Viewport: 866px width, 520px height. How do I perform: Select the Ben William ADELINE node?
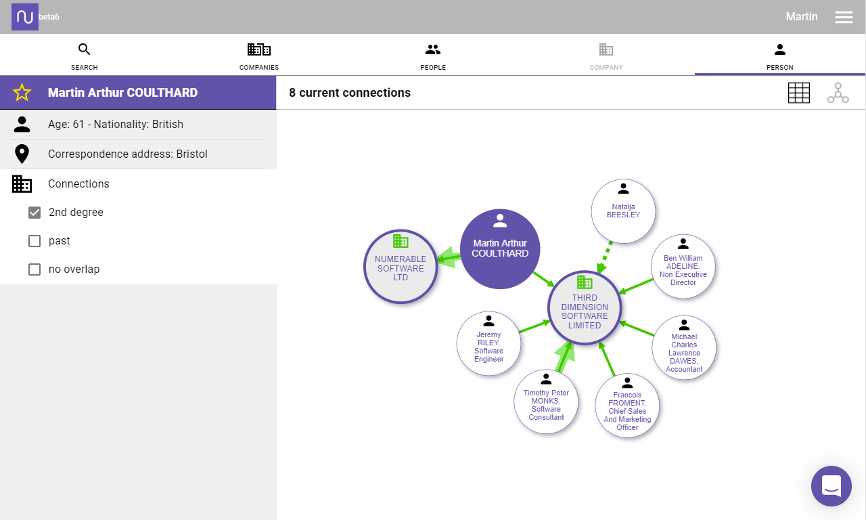[683, 267]
